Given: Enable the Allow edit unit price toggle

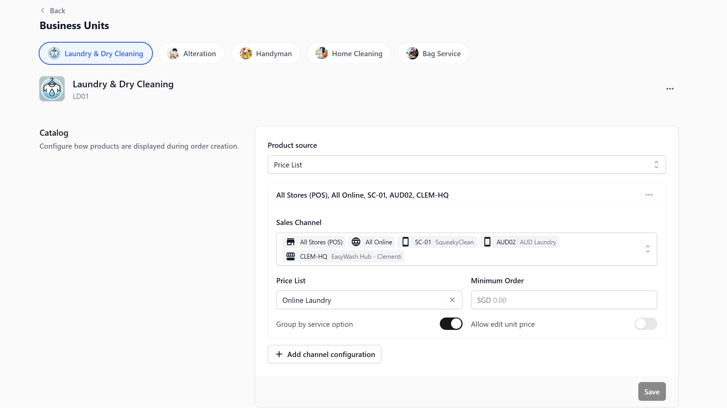Looking at the screenshot, I should click(645, 324).
